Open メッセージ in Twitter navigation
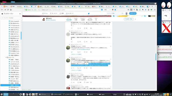The image size is (172, 96). coord(70,13)
